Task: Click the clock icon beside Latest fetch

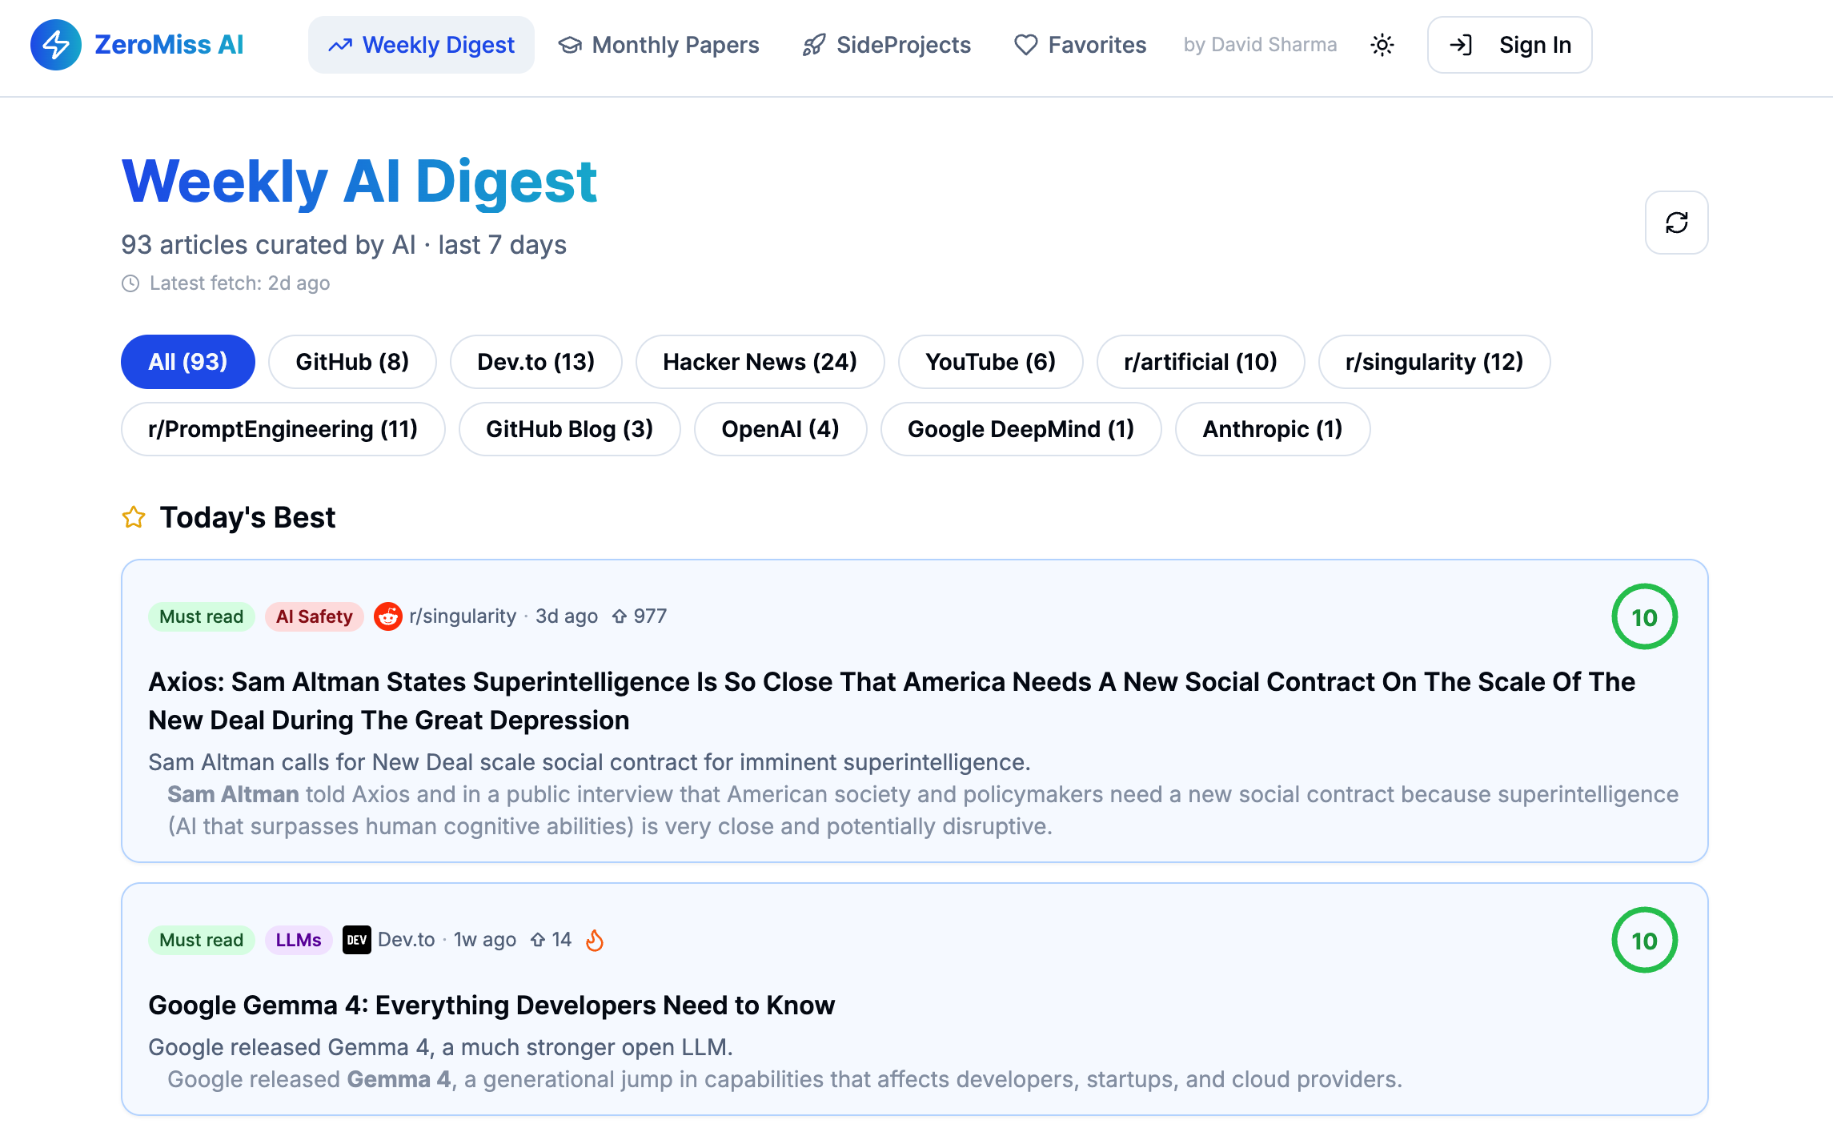Action: click(130, 283)
